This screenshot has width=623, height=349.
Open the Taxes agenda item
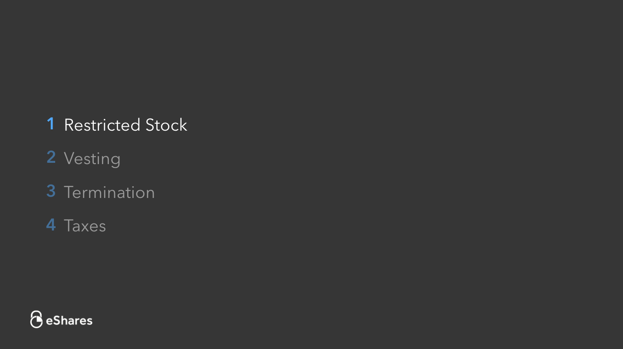pos(85,226)
